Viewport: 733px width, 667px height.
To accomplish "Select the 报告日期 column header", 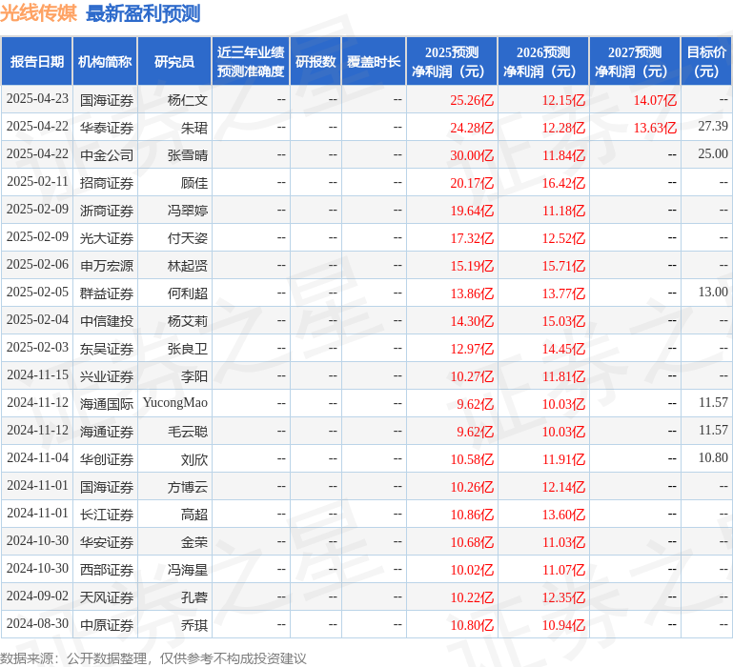I will coord(37,62).
